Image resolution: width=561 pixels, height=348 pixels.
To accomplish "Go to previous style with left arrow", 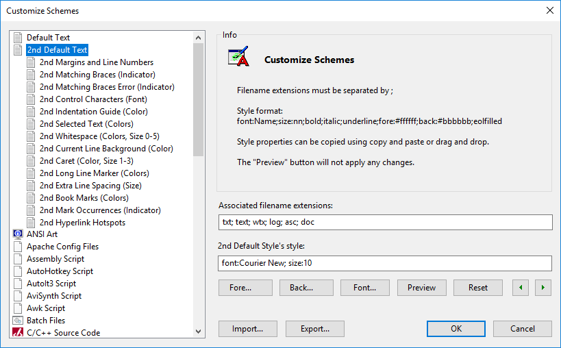I will pyautogui.click(x=521, y=288).
